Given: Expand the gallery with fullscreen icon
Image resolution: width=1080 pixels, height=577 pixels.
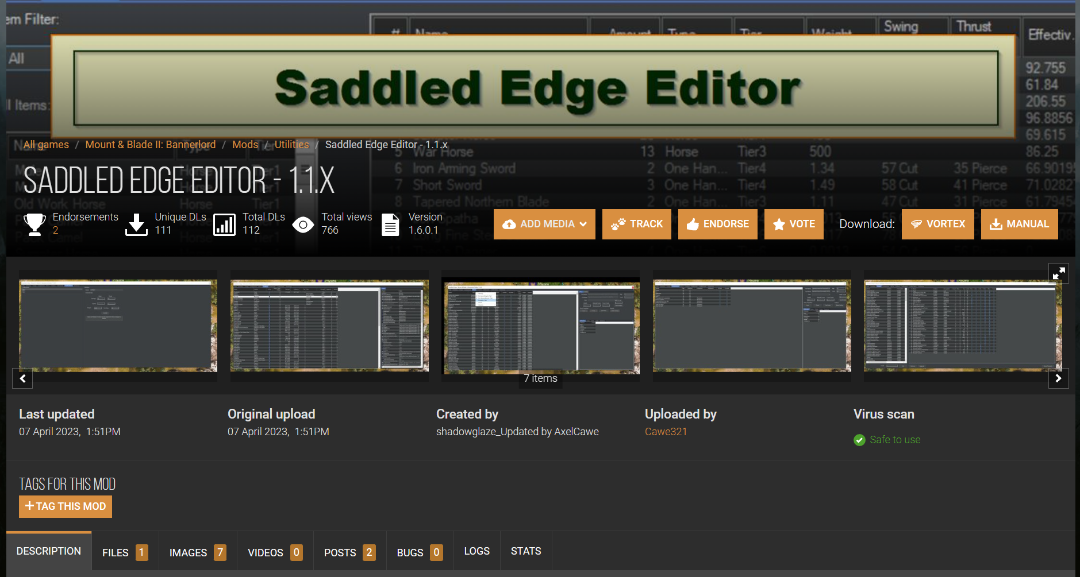Looking at the screenshot, I should click(1059, 274).
